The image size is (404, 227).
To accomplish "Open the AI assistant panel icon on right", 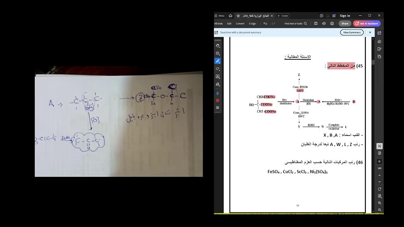I will tap(379, 33).
